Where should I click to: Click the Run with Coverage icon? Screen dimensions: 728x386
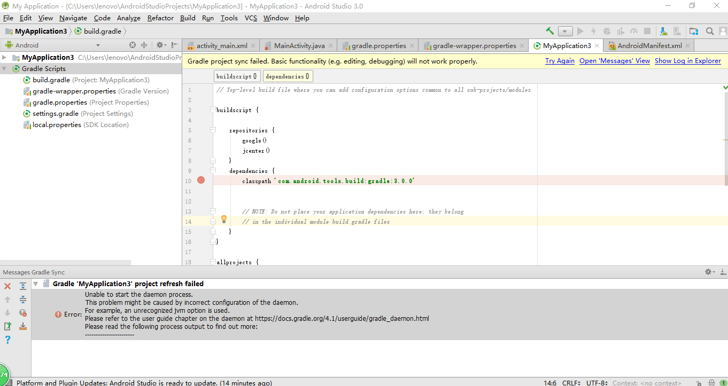click(x=621, y=31)
